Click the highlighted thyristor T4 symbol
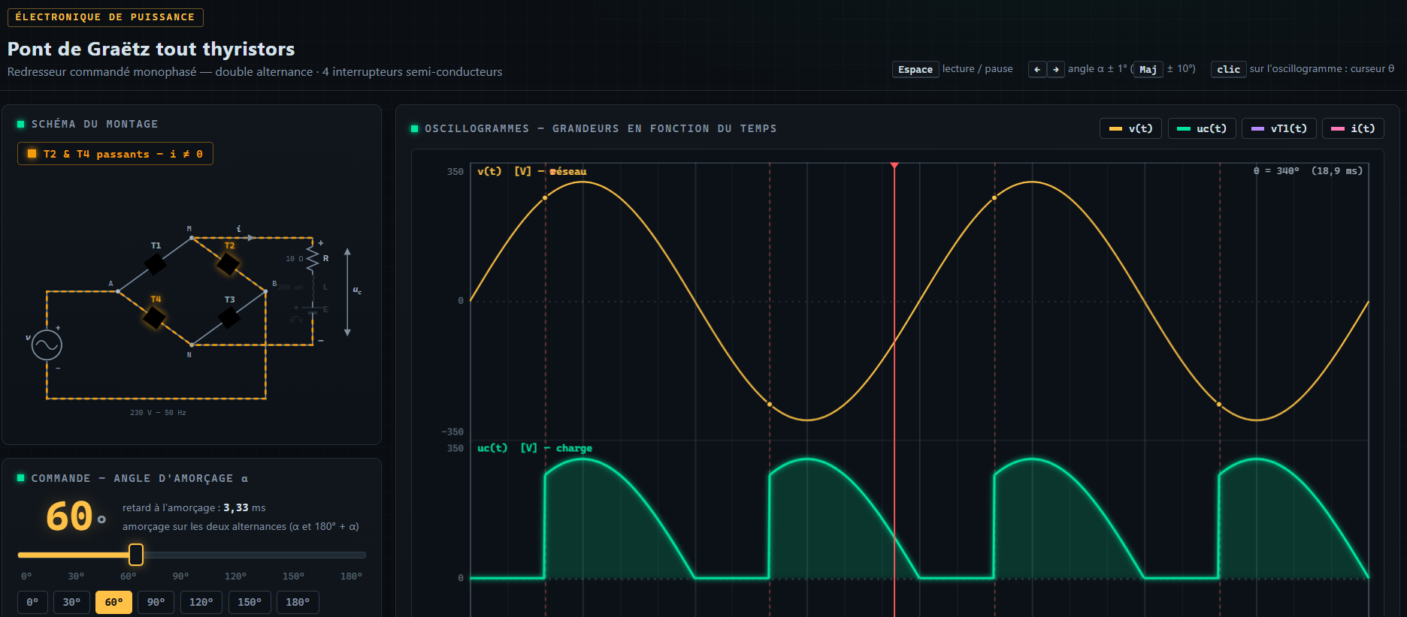 coord(154,318)
